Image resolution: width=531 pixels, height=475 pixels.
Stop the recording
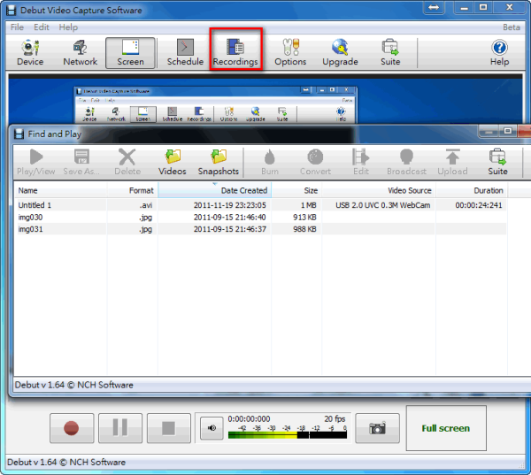pos(169,428)
